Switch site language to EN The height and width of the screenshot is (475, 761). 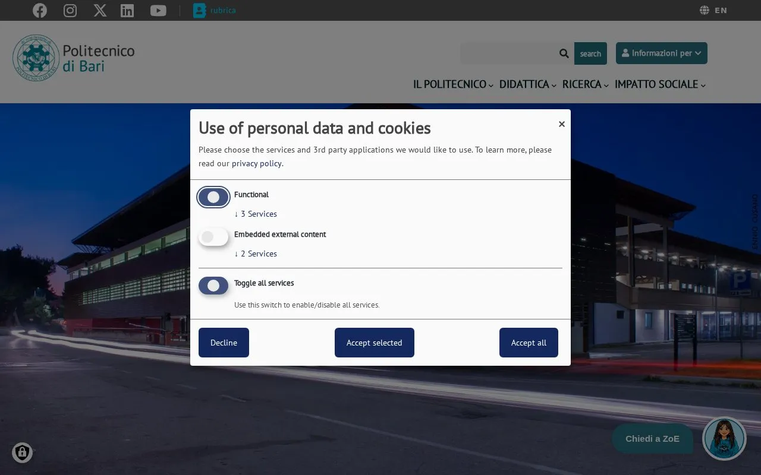point(721,10)
